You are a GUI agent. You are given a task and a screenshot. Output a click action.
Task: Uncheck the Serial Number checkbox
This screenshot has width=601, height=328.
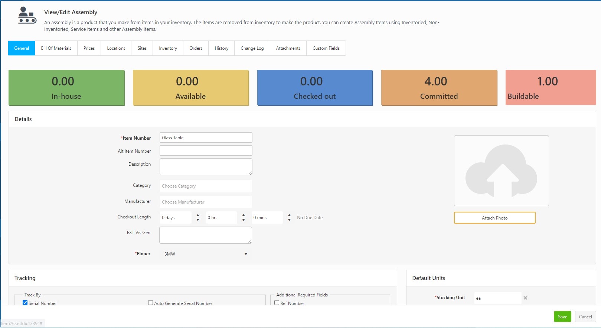(25, 303)
